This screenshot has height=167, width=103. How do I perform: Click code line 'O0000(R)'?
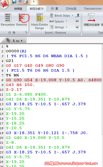click(16, 51)
